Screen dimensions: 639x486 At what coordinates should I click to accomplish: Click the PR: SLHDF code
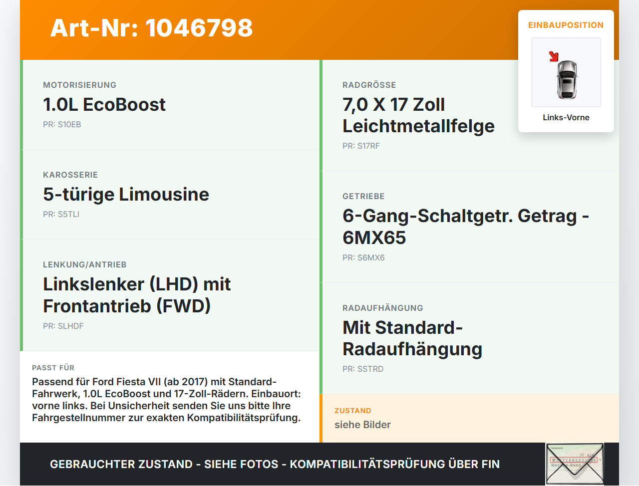(x=63, y=326)
